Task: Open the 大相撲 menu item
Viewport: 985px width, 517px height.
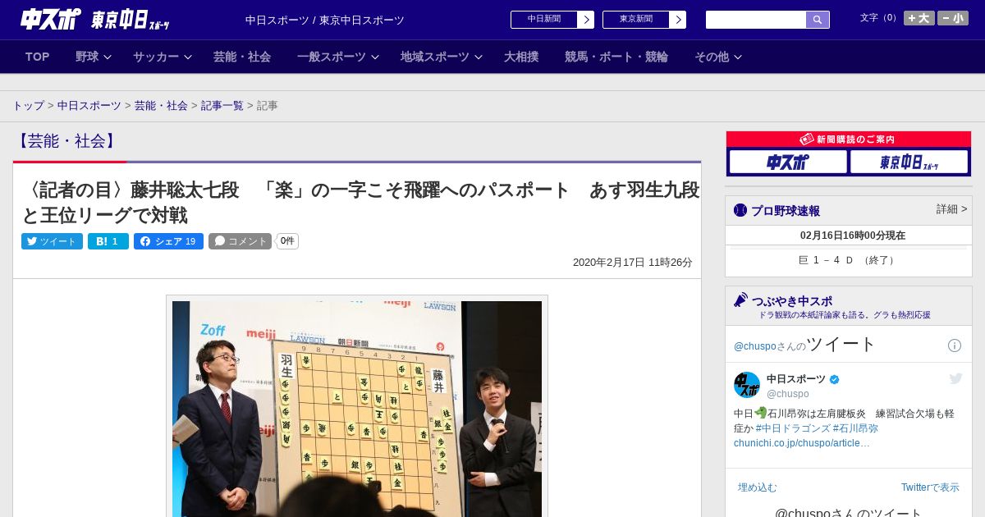Action: [x=521, y=57]
